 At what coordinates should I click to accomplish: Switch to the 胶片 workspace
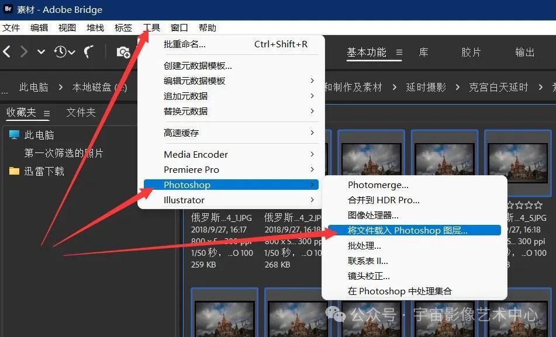pyautogui.click(x=471, y=52)
